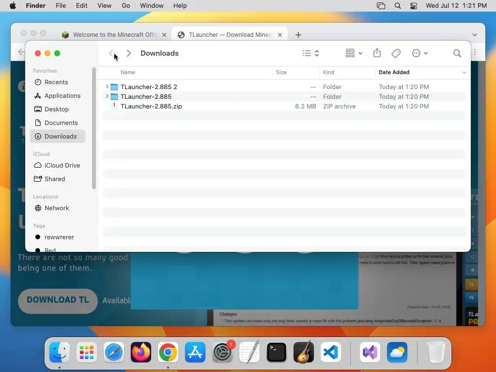Launch GarageBand from the Dock
Image resolution: width=496 pixels, height=372 pixels.
[x=304, y=352]
